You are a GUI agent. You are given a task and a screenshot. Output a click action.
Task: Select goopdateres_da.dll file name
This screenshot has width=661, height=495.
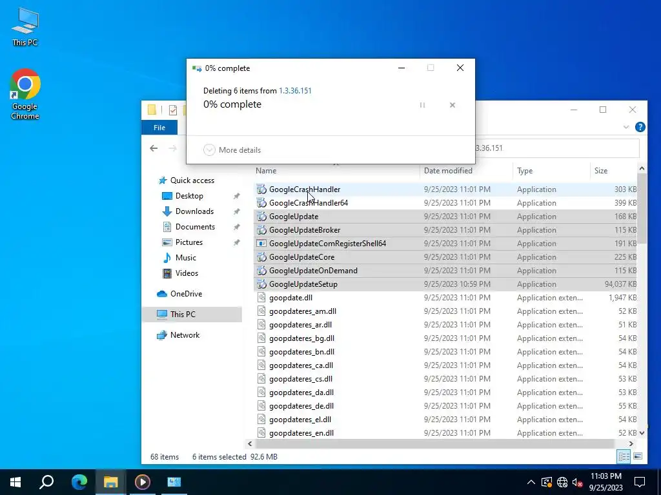[x=301, y=393]
